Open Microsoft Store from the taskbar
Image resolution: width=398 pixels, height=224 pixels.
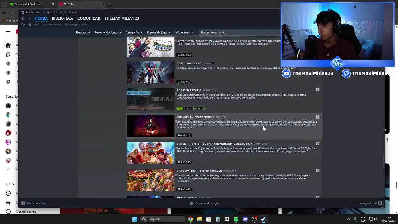[x=209, y=219]
